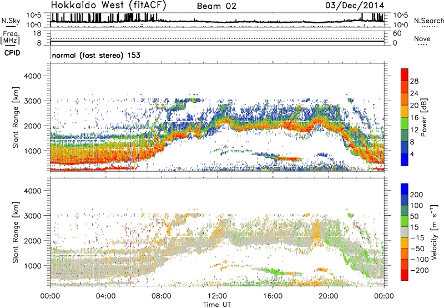Select the 'CPID' row label

coord(12,53)
